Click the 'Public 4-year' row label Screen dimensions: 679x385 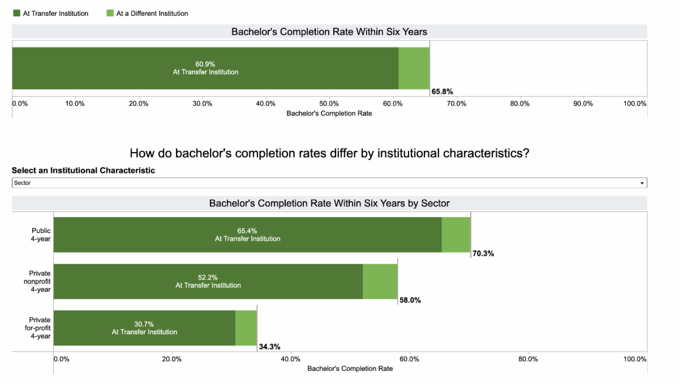coord(41,235)
